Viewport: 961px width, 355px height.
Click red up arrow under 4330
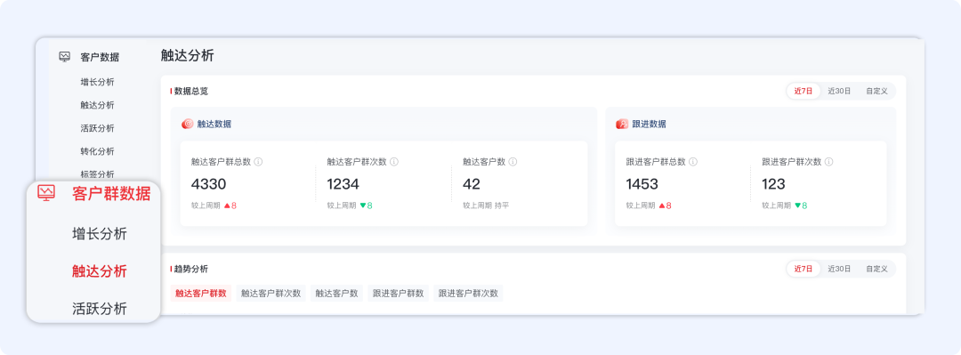228,206
